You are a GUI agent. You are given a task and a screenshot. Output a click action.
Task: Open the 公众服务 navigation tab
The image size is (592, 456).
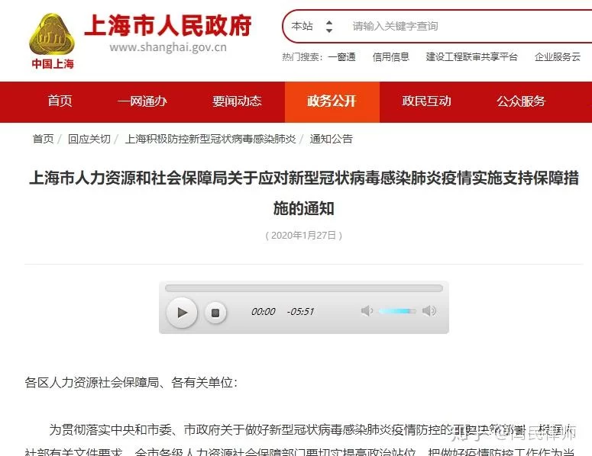pyautogui.click(x=521, y=101)
